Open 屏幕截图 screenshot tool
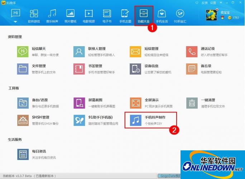The height and width of the screenshot is (179, 245). point(79,103)
